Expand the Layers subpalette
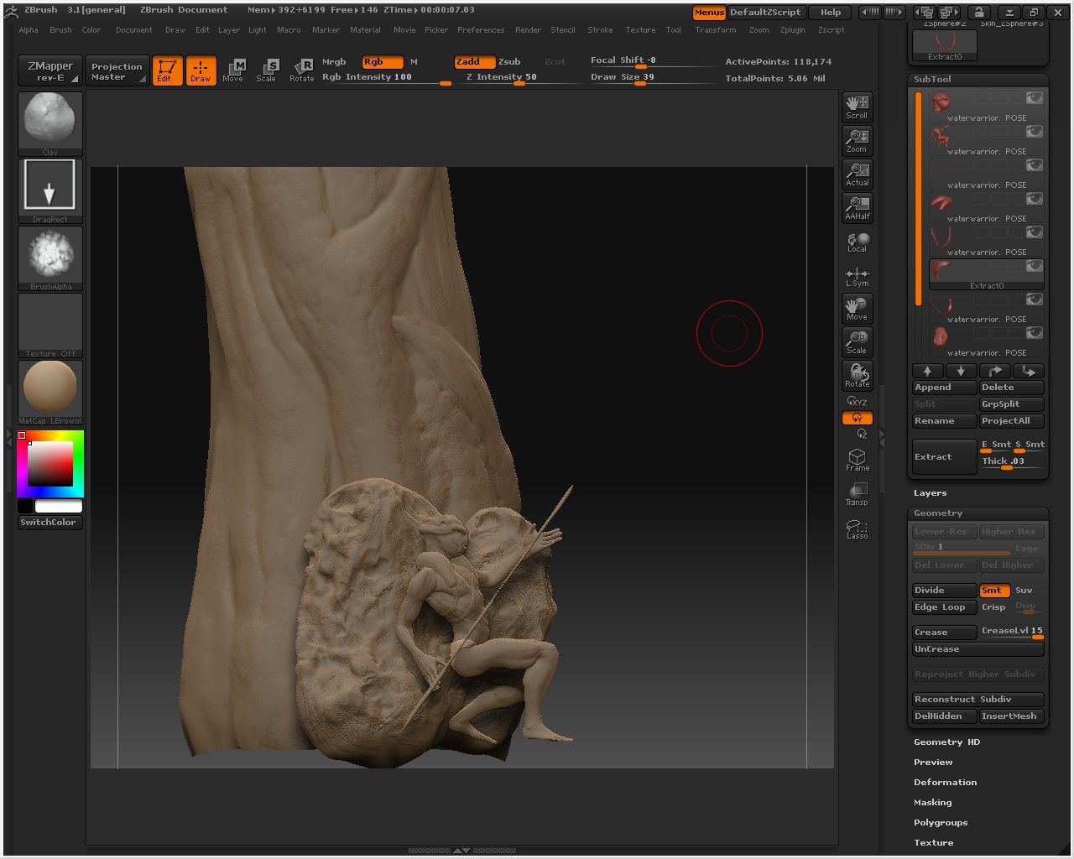The height and width of the screenshot is (859, 1074). coord(930,493)
